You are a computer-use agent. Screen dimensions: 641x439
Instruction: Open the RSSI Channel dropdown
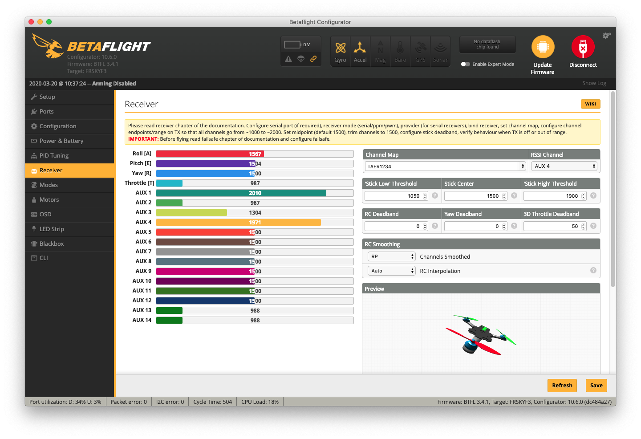[564, 166]
